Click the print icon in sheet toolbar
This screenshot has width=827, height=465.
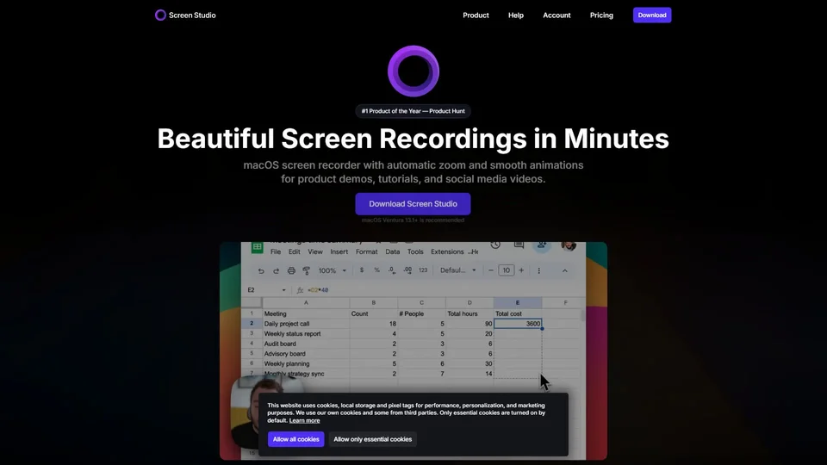[x=291, y=270]
